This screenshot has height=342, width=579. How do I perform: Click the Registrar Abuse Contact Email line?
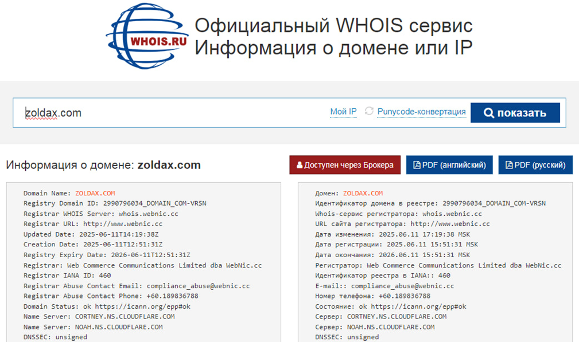(137, 286)
